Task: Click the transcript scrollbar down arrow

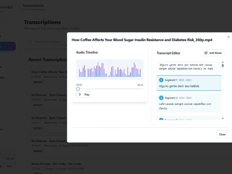Action: point(223,119)
